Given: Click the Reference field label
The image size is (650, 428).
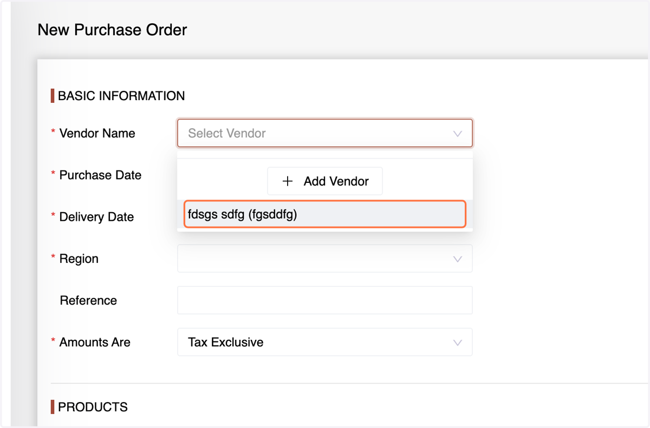Looking at the screenshot, I should [88, 300].
